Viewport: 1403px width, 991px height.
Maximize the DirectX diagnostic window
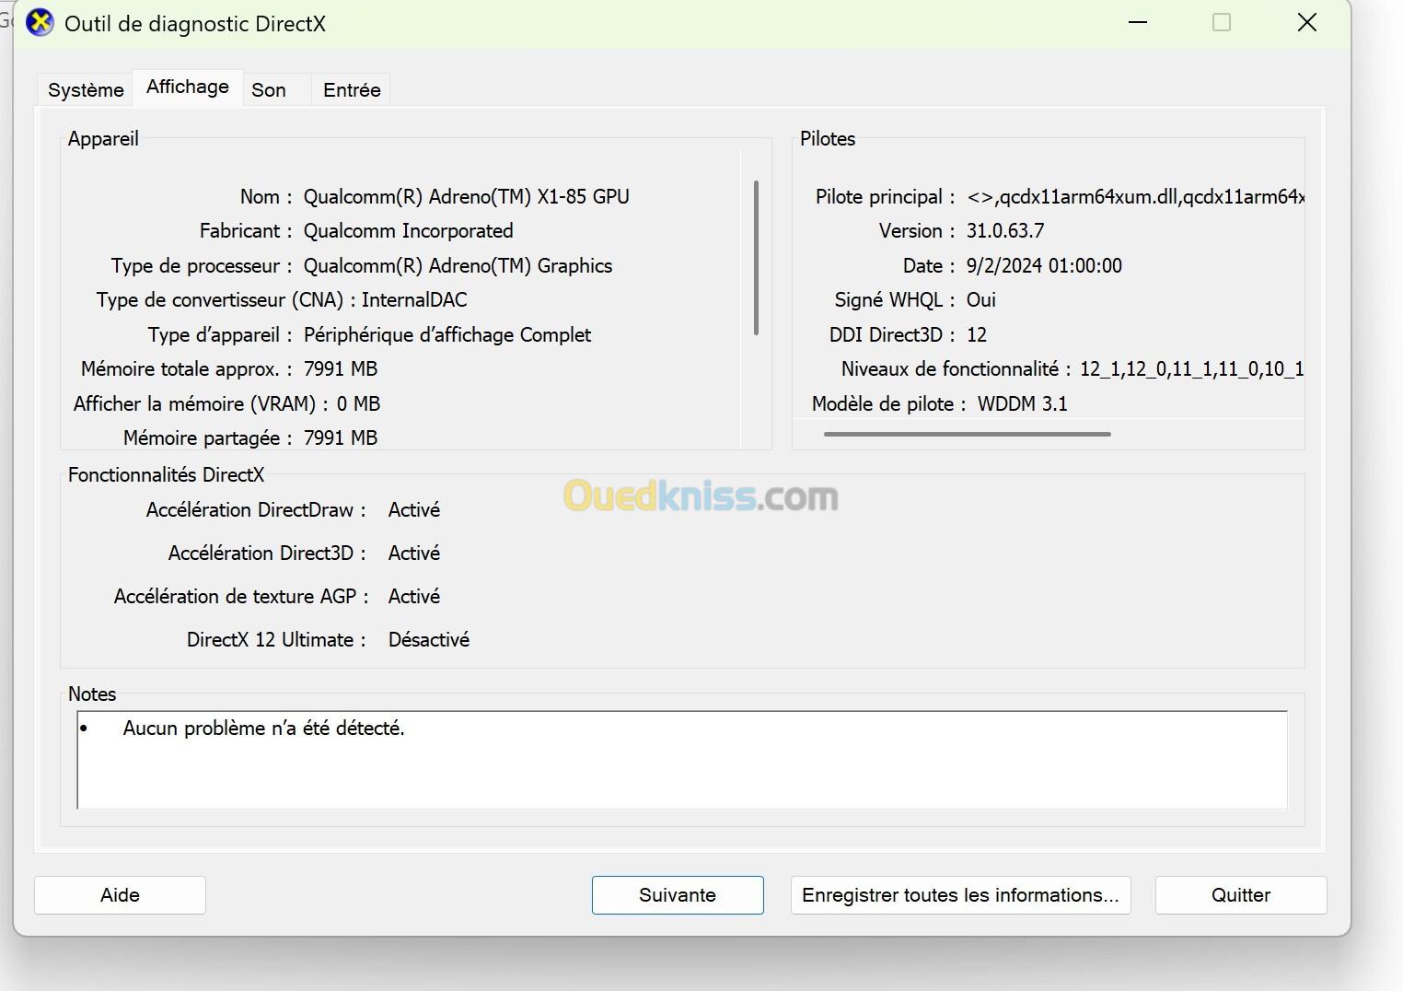1222,23
